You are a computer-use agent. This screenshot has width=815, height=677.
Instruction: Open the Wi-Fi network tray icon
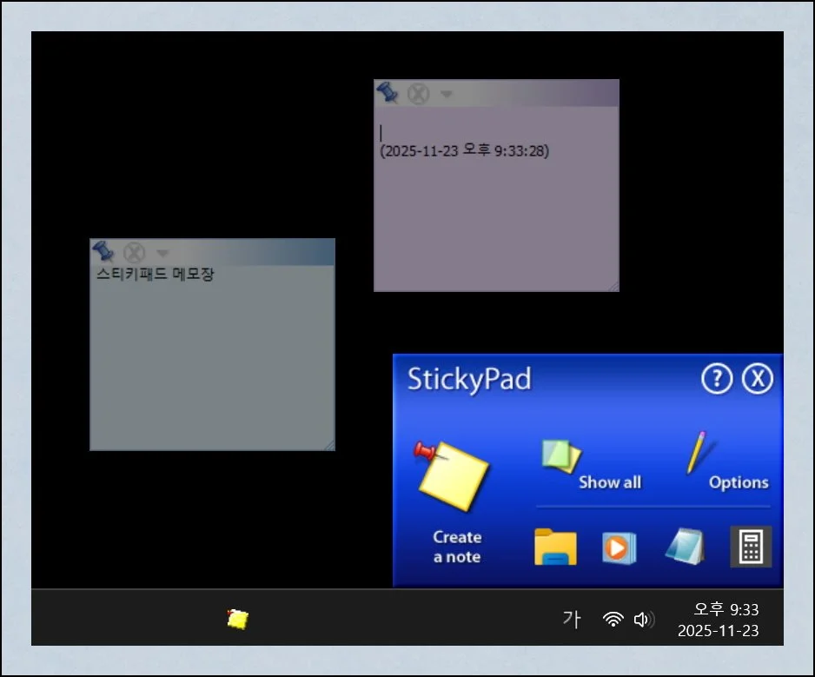pyautogui.click(x=613, y=619)
